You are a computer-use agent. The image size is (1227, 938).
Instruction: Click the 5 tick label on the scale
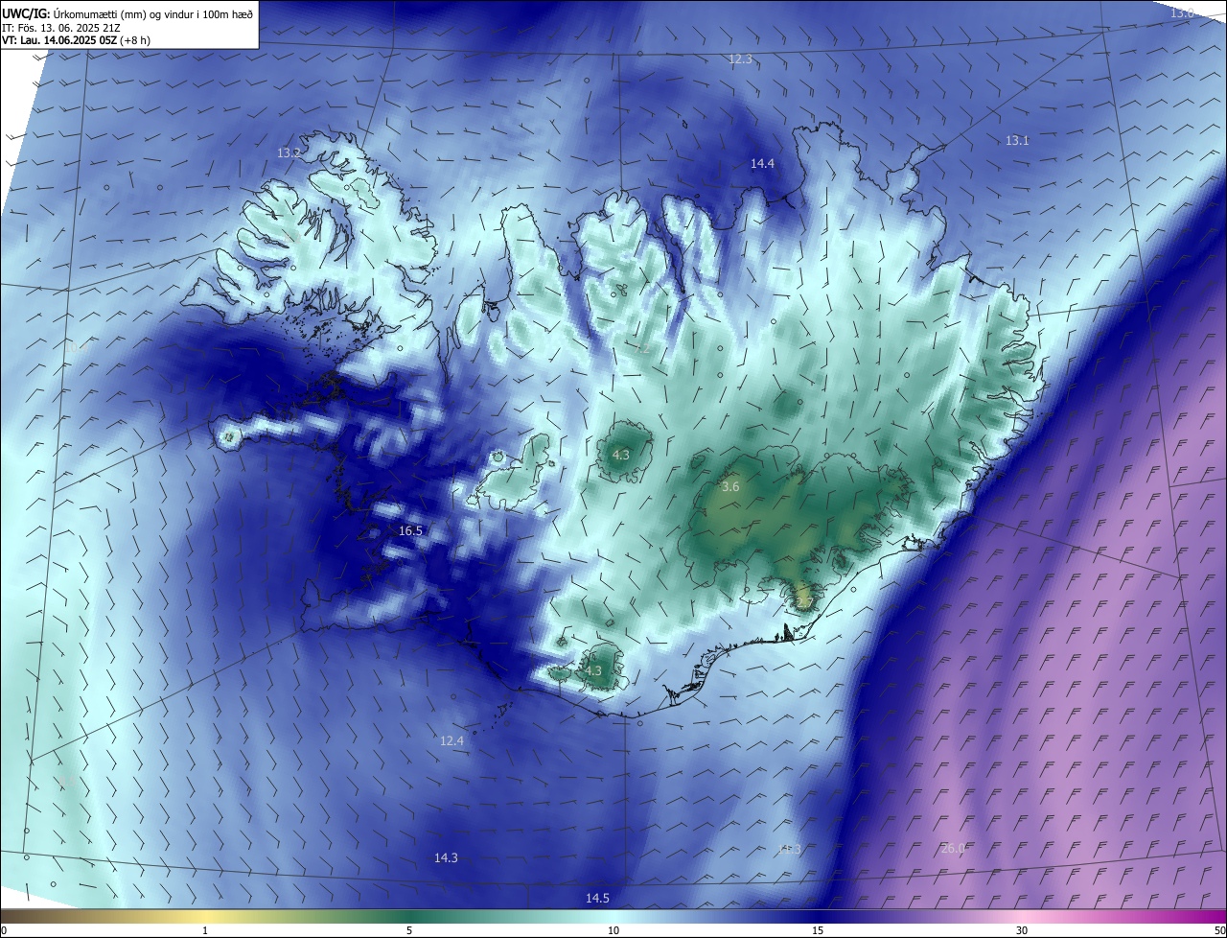point(409,931)
